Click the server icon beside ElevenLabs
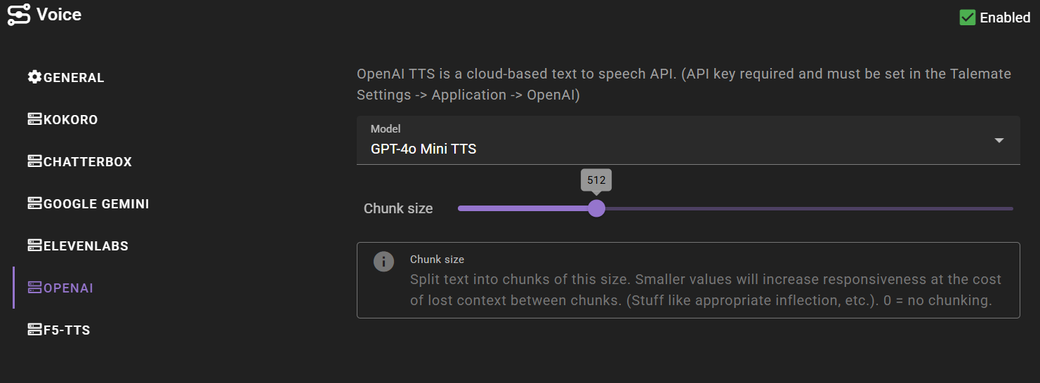1040x383 pixels. pos(34,246)
